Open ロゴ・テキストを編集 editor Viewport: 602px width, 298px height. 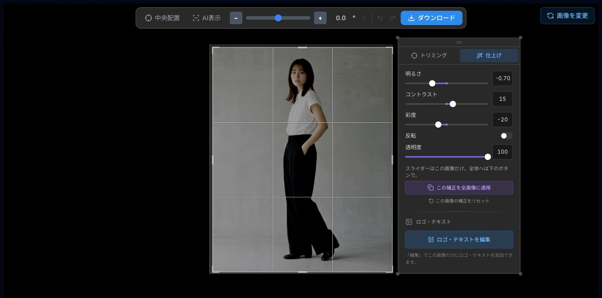tap(459, 240)
